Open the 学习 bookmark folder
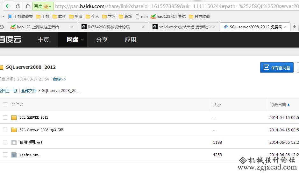This screenshot has height=174, width=299. tap(109, 17)
